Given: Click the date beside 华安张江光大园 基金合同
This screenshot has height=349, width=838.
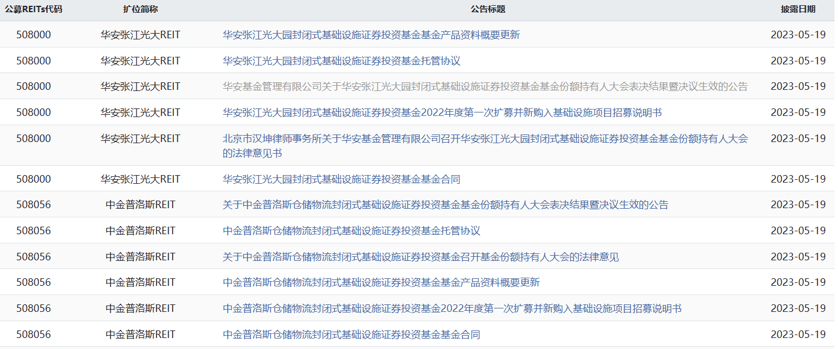Looking at the screenshot, I should (x=797, y=179).
